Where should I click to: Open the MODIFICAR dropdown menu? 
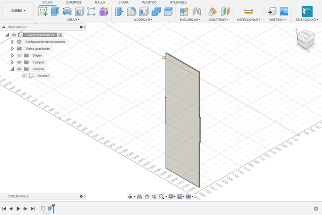(x=143, y=20)
